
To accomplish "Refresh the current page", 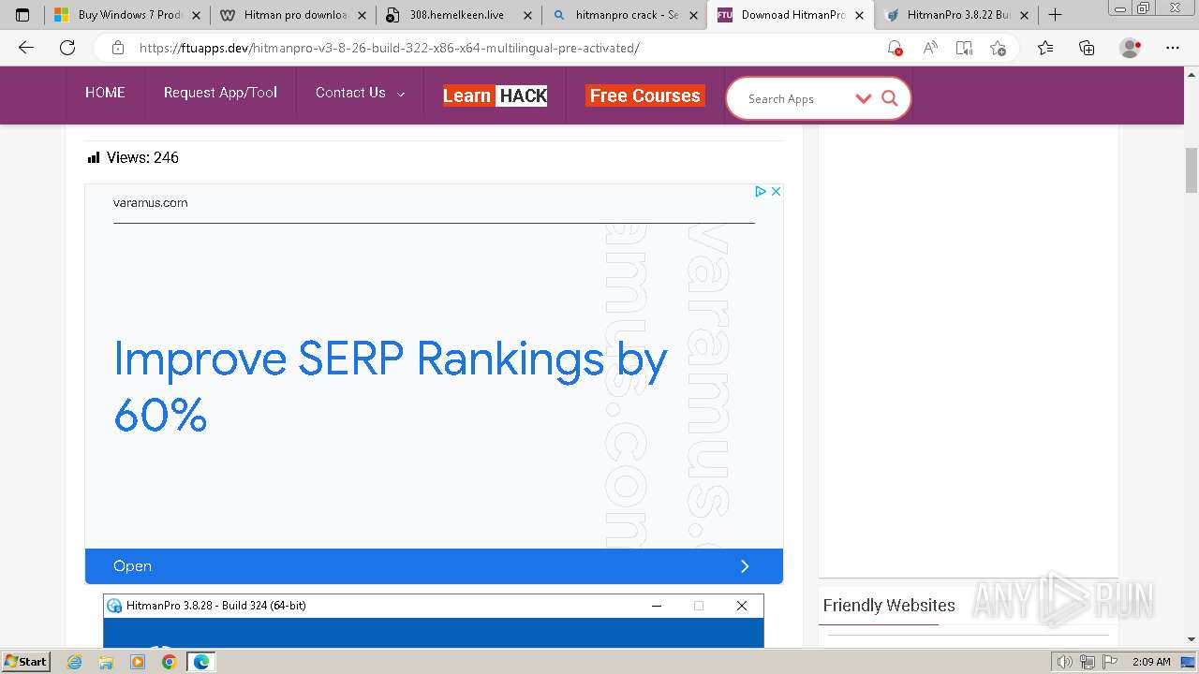I will point(67,48).
